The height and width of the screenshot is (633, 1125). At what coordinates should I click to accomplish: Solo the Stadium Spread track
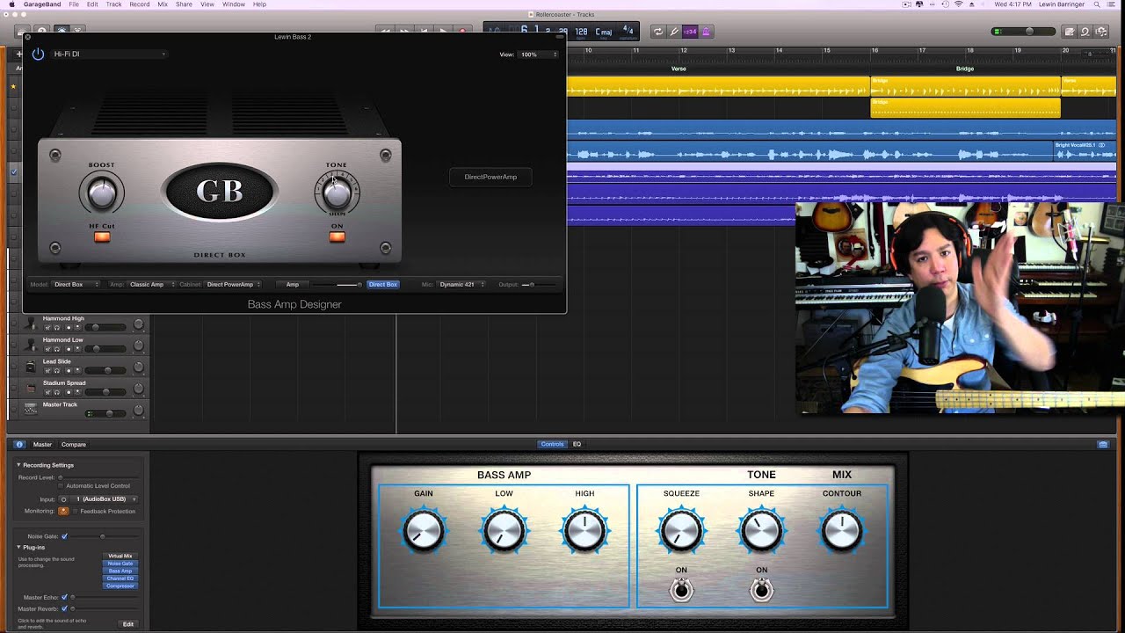(57, 391)
